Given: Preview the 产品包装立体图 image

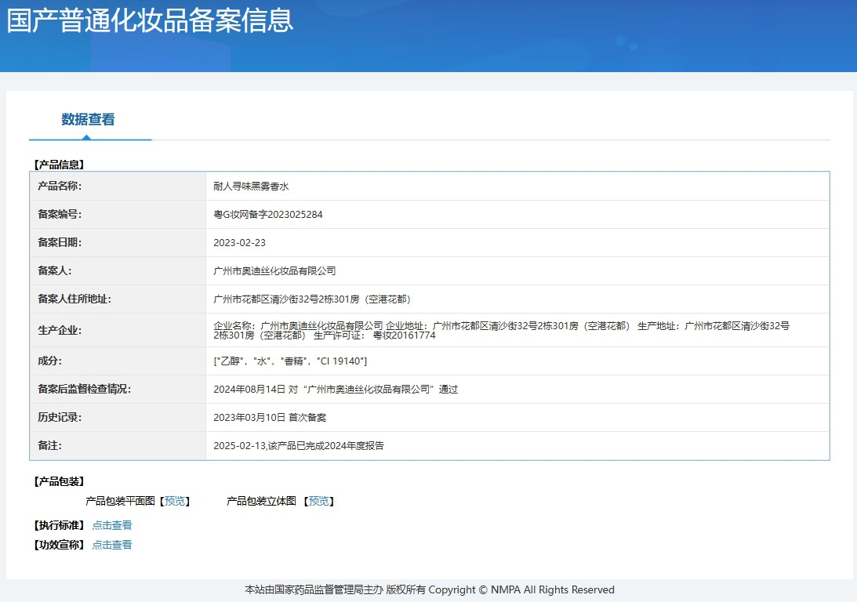Looking at the screenshot, I should (x=318, y=501).
